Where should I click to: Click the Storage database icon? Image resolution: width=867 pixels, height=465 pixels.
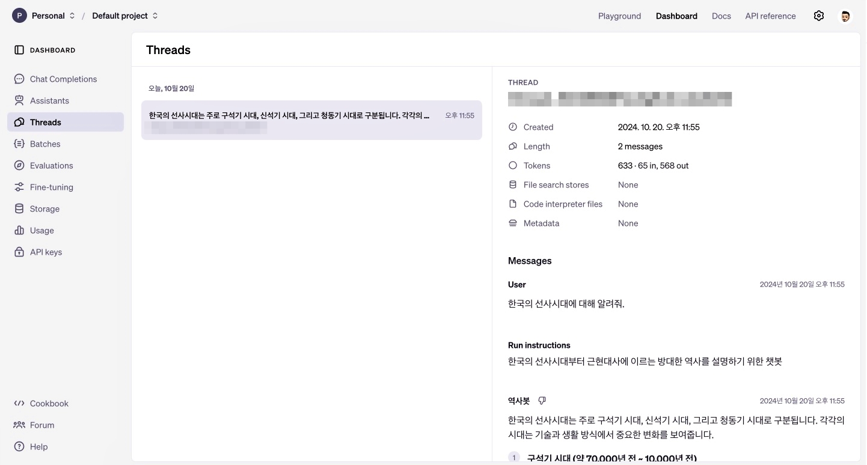(x=19, y=208)
